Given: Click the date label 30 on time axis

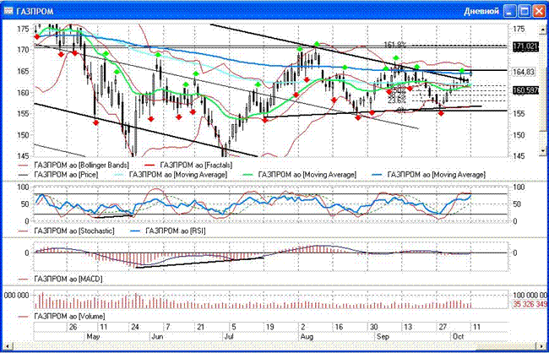Looking at the screenshot, I should 374,327.
